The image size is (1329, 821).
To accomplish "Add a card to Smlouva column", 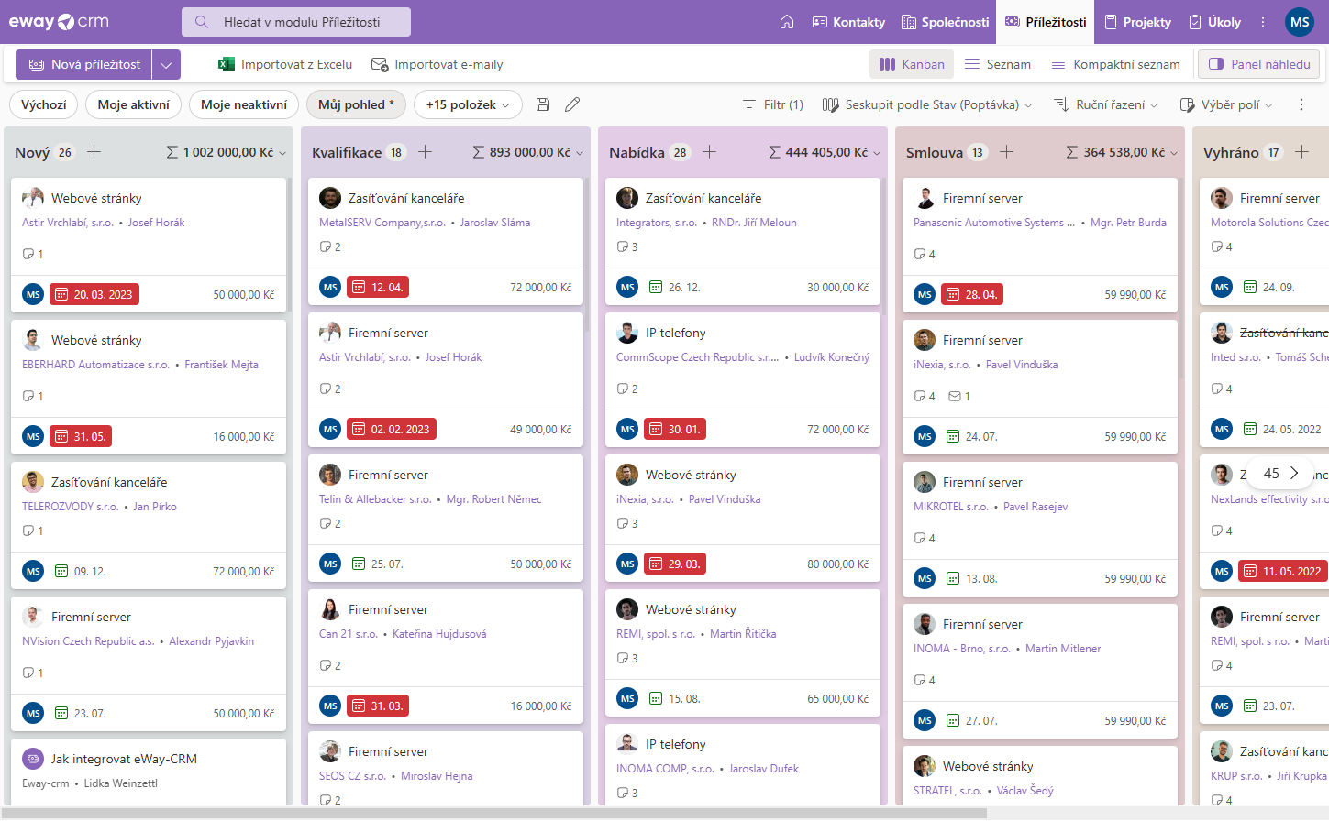I will 1006,152.
